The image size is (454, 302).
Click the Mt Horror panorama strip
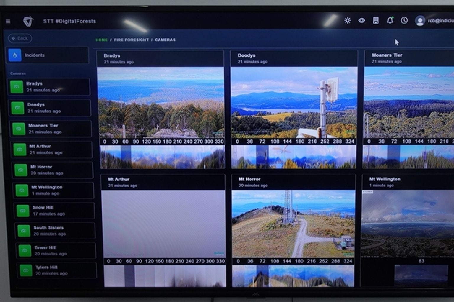[x=293, y=276]
